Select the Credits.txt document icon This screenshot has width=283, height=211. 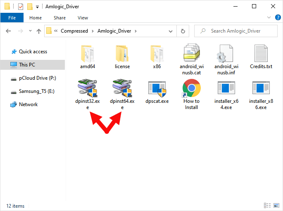click(x=261, y=53)
